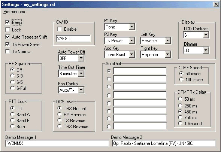
Task: Open the Preferences menu
Action: [14, 12]
